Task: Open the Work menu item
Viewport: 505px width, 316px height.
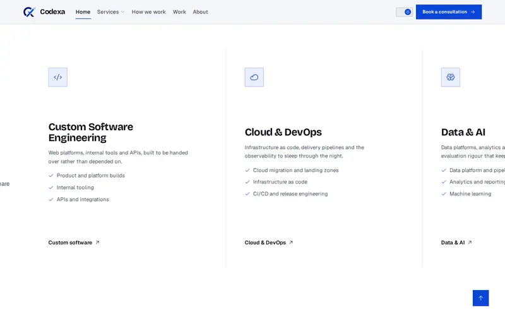Action: 179,12
